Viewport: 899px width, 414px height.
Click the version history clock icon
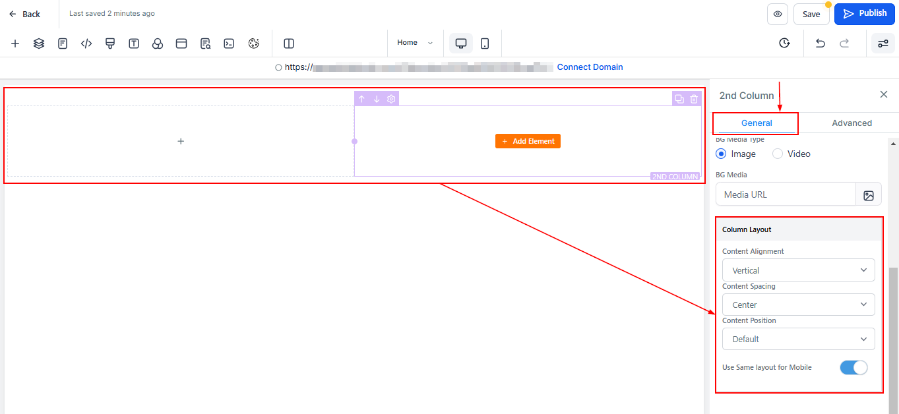(x=784, y=43)
